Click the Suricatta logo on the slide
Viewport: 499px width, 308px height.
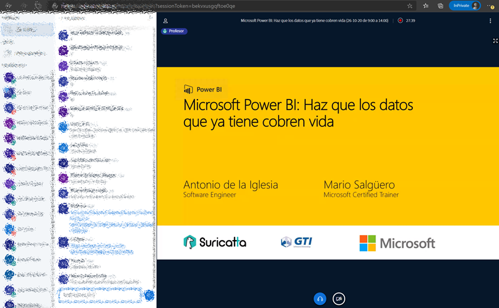(x=215, y=242)
